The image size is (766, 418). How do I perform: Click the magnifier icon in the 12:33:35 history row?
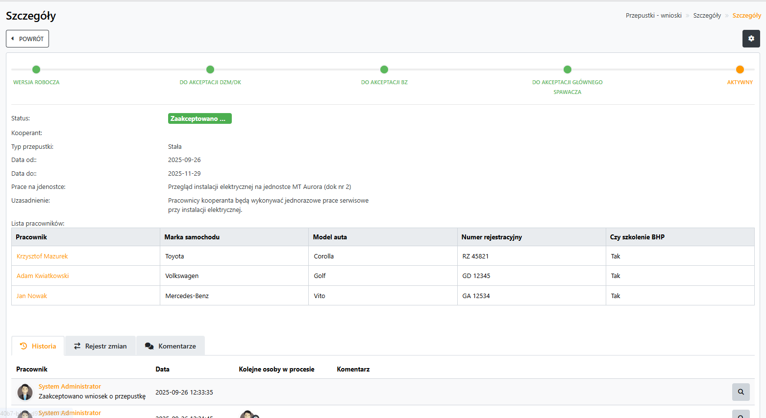(741, 392)
